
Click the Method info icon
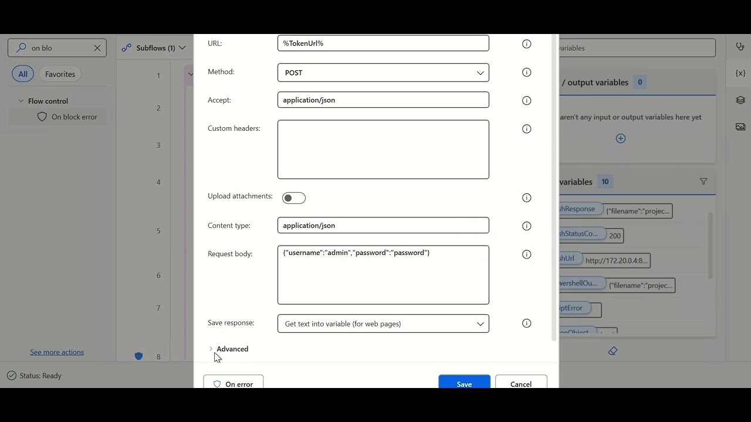[x=526, y=73]
